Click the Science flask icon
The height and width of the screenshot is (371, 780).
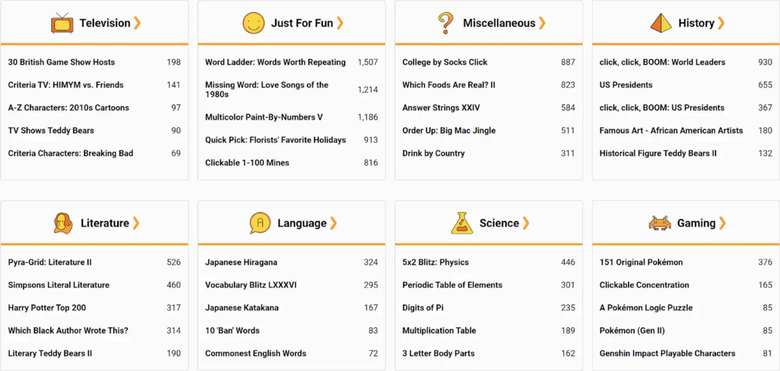tap(462, 223)
